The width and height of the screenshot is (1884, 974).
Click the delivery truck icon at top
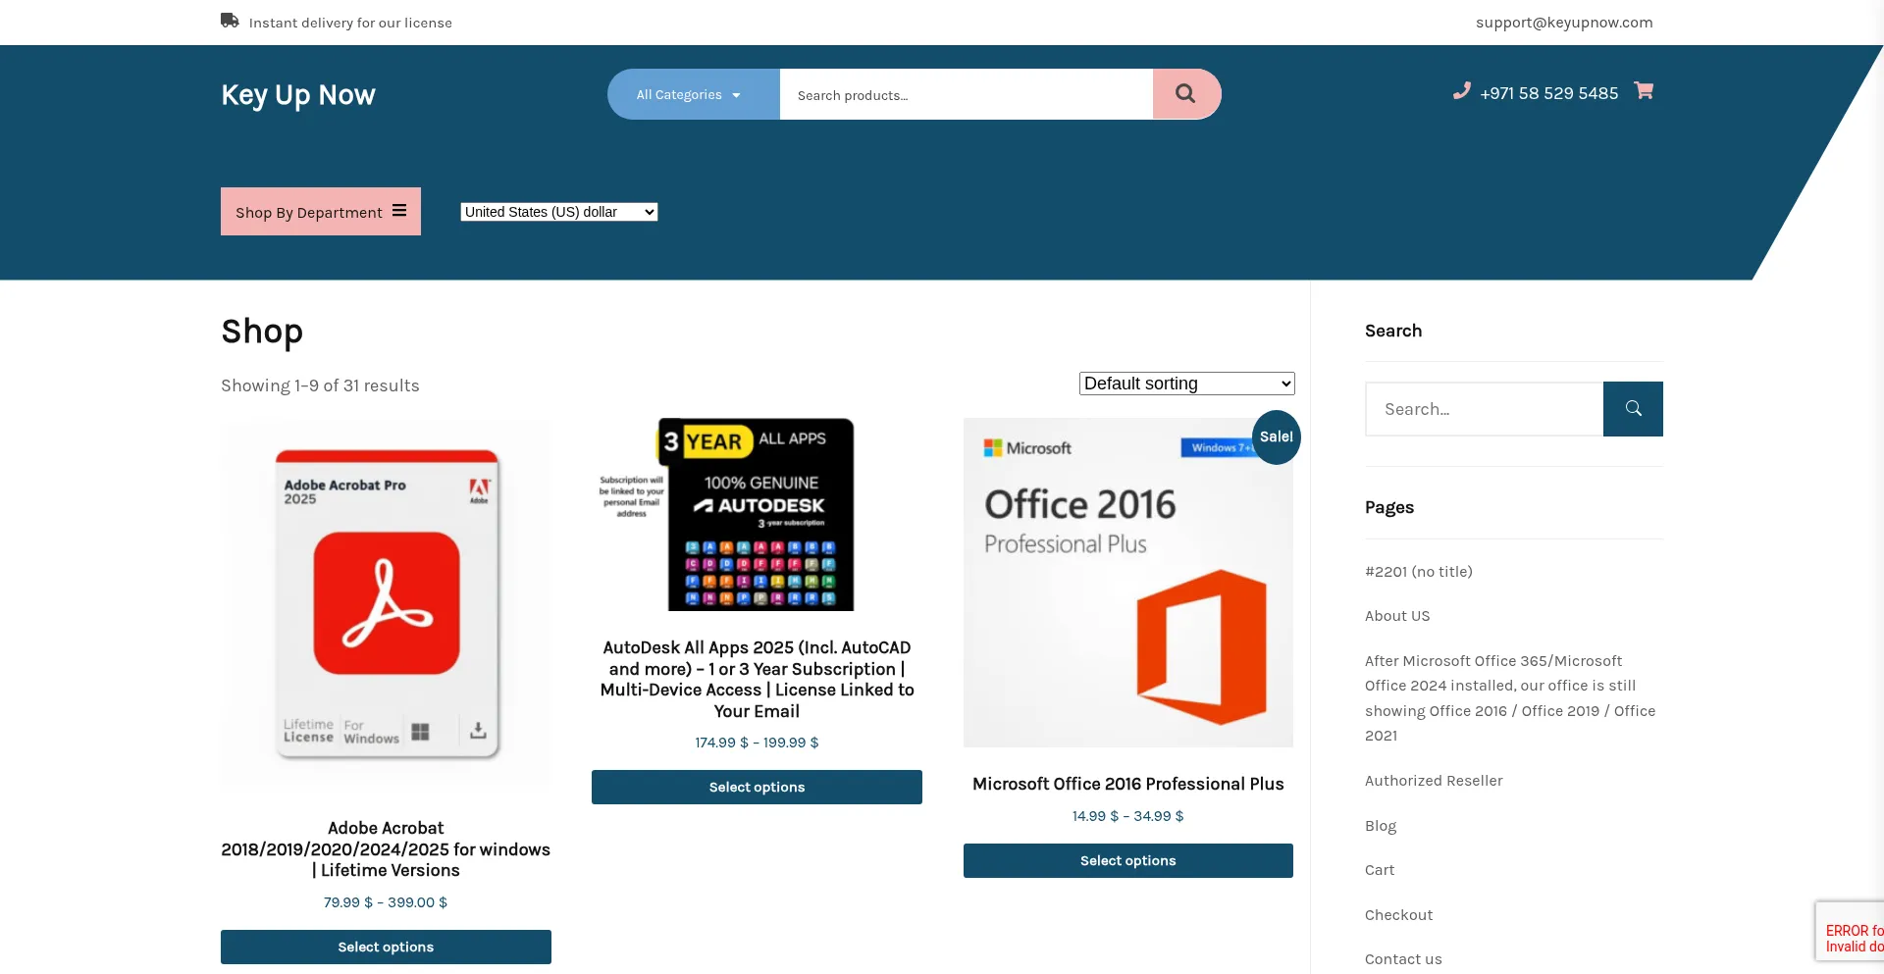coord(230,21)
